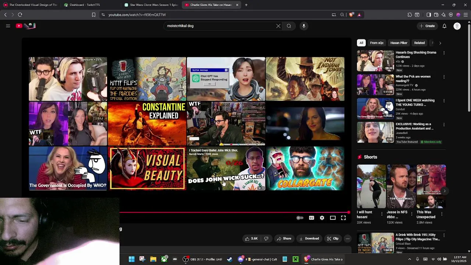Like the video with thumbs up 3.6K

[251, 239]
